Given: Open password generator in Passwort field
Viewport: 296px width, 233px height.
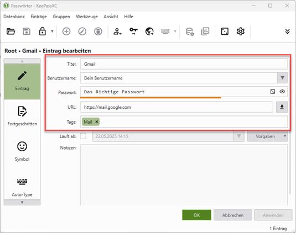Looking at the screenshot, I should click(273, 92).
